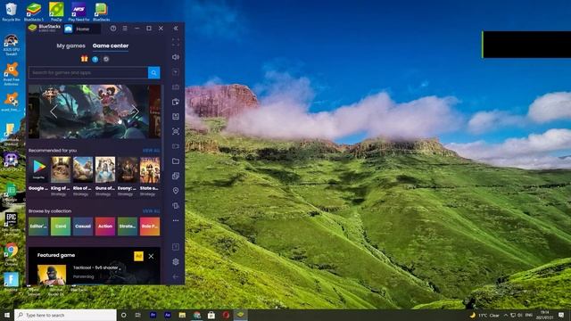Viewport: 571px width, 321px height.
Task: Select Avast Free Antivirus desktop icon
Action: click(11, 74)
